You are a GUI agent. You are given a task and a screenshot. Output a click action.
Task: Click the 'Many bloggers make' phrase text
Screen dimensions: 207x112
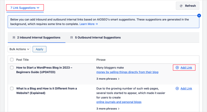(110, 68)
